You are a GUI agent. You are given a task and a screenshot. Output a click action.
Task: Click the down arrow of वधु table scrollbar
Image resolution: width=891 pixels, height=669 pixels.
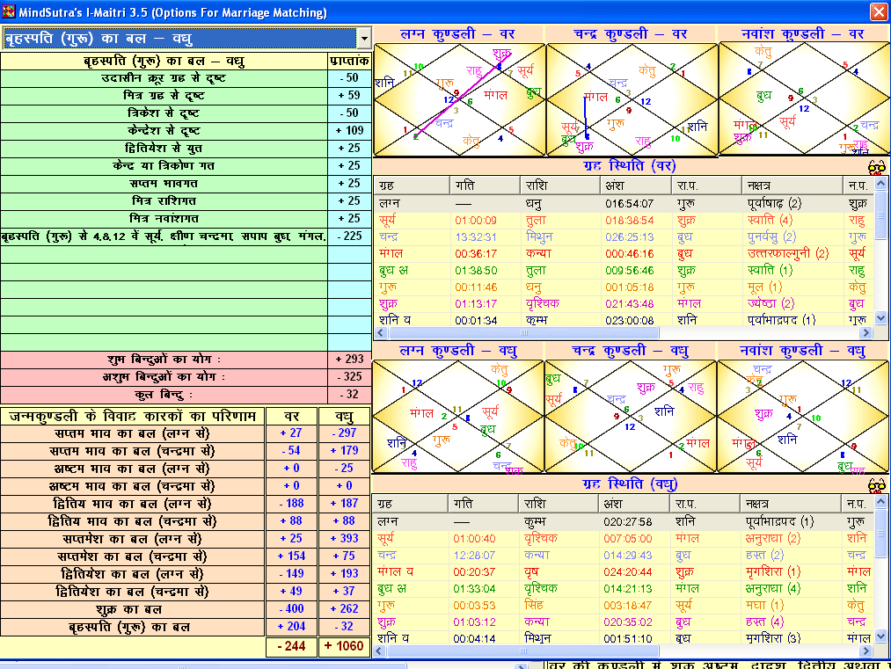coord(880,636)
